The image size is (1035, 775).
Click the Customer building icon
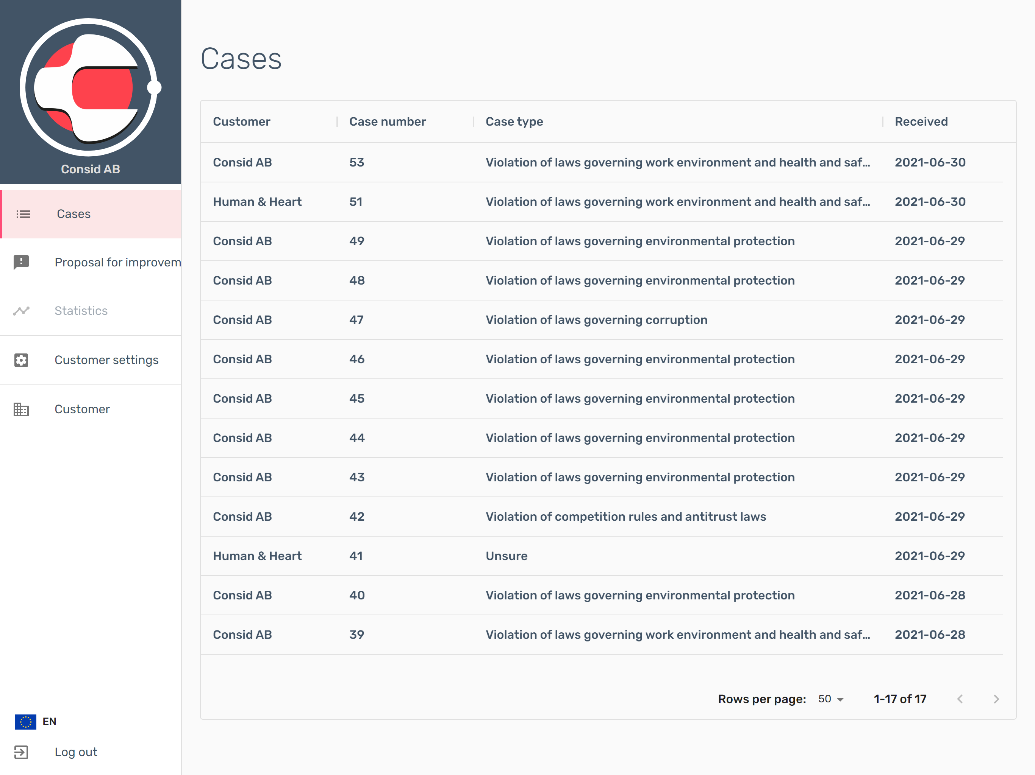click(x=22, y=409)
